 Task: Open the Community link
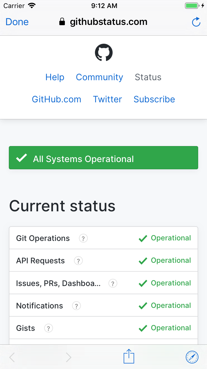tap(99, 77)
